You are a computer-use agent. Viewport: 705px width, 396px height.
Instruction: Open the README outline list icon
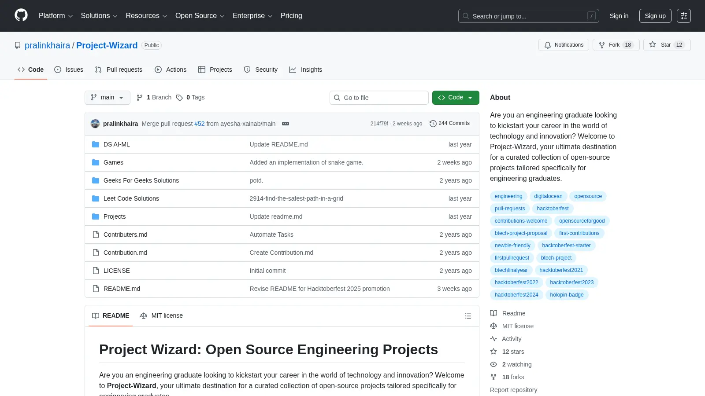[x=468, y=316]
